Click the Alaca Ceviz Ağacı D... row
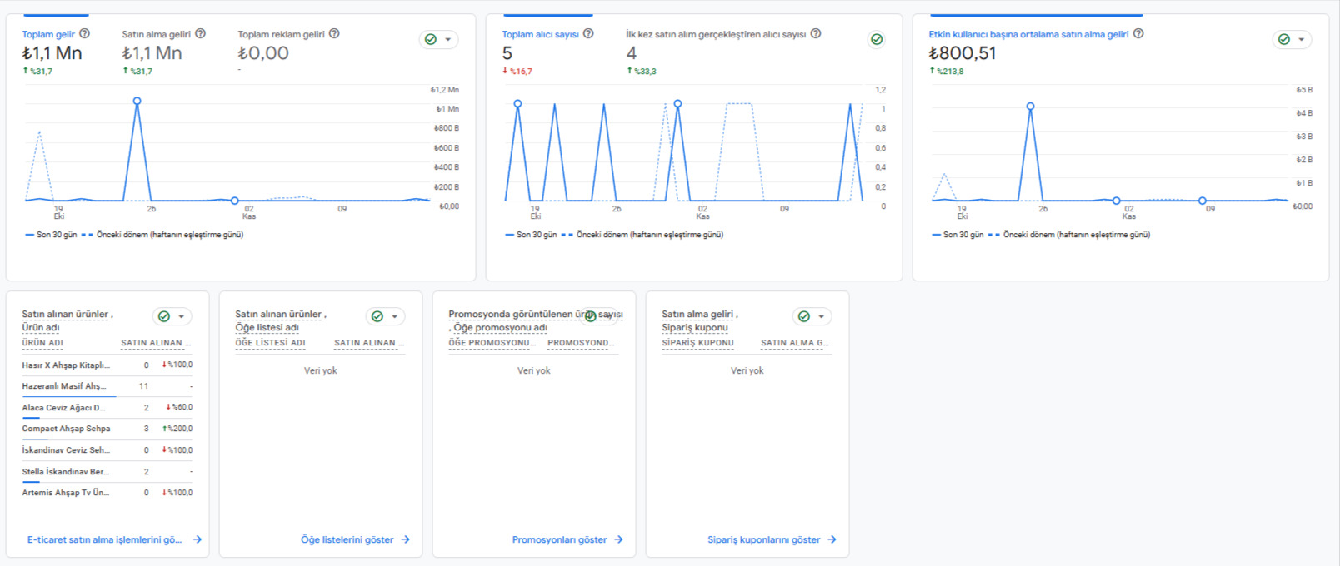Image resolution: width=1340 pixels, height=566 pixels. 107,408
